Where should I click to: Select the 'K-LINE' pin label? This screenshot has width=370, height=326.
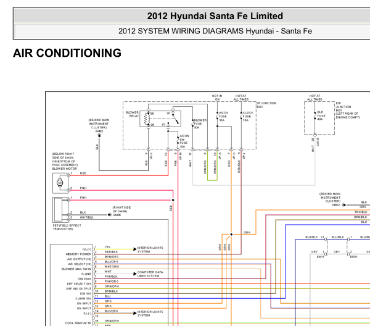pyautogui.click(x=86, y=274)
